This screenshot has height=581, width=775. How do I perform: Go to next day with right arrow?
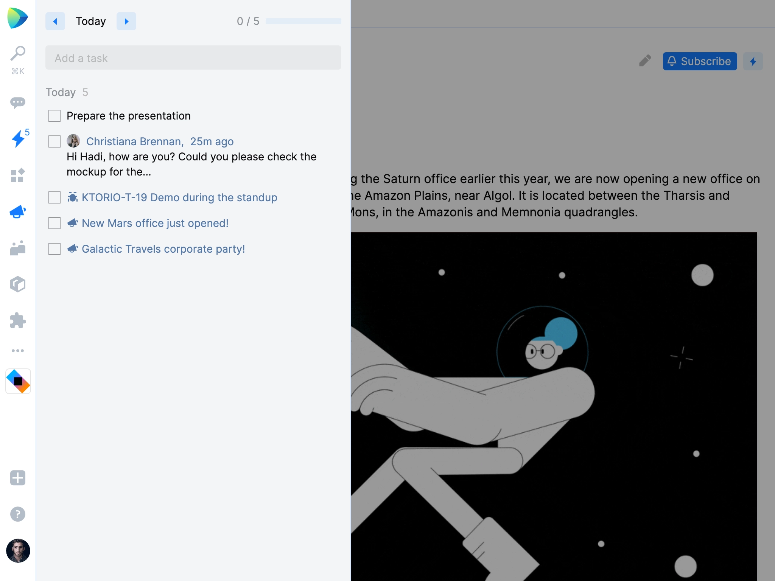(x=126, y=21)
